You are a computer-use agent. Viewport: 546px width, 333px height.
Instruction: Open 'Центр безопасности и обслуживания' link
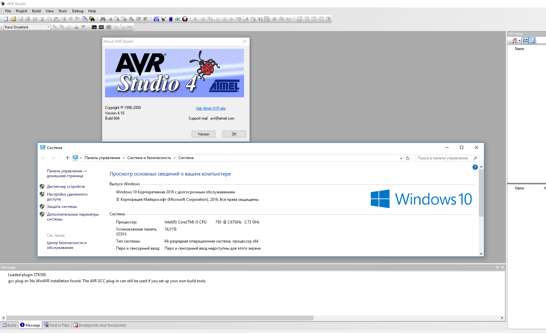pyautogui.click(x=67, y=245)
